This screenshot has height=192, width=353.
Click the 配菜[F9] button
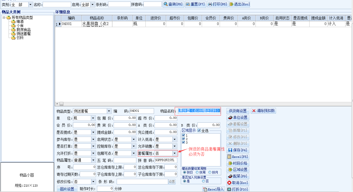click(x=238, y=176)
